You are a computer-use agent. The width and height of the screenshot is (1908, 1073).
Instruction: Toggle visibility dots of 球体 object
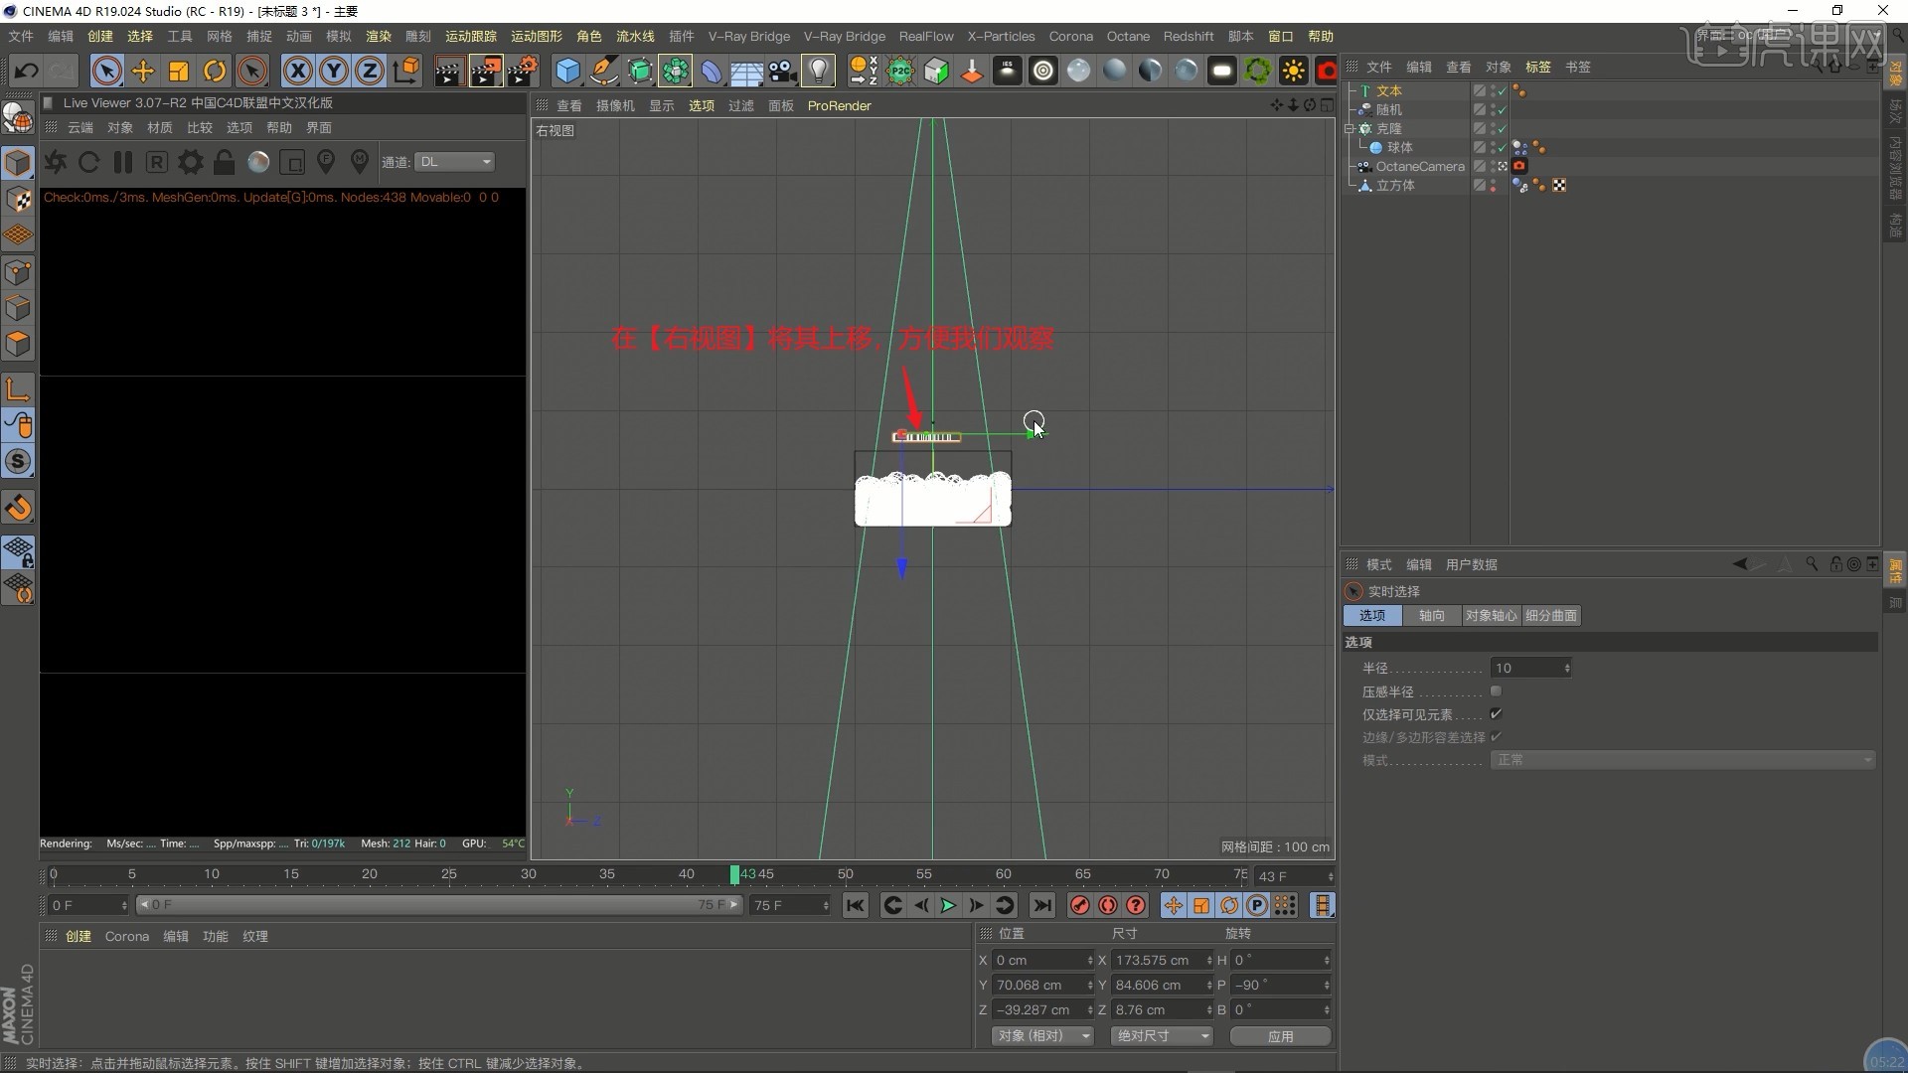tap(1493, 147)
